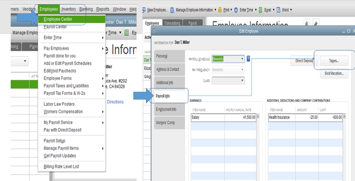Click the Salary earnings item cell
Screen dimensions: 355x181
coord(208,117)
